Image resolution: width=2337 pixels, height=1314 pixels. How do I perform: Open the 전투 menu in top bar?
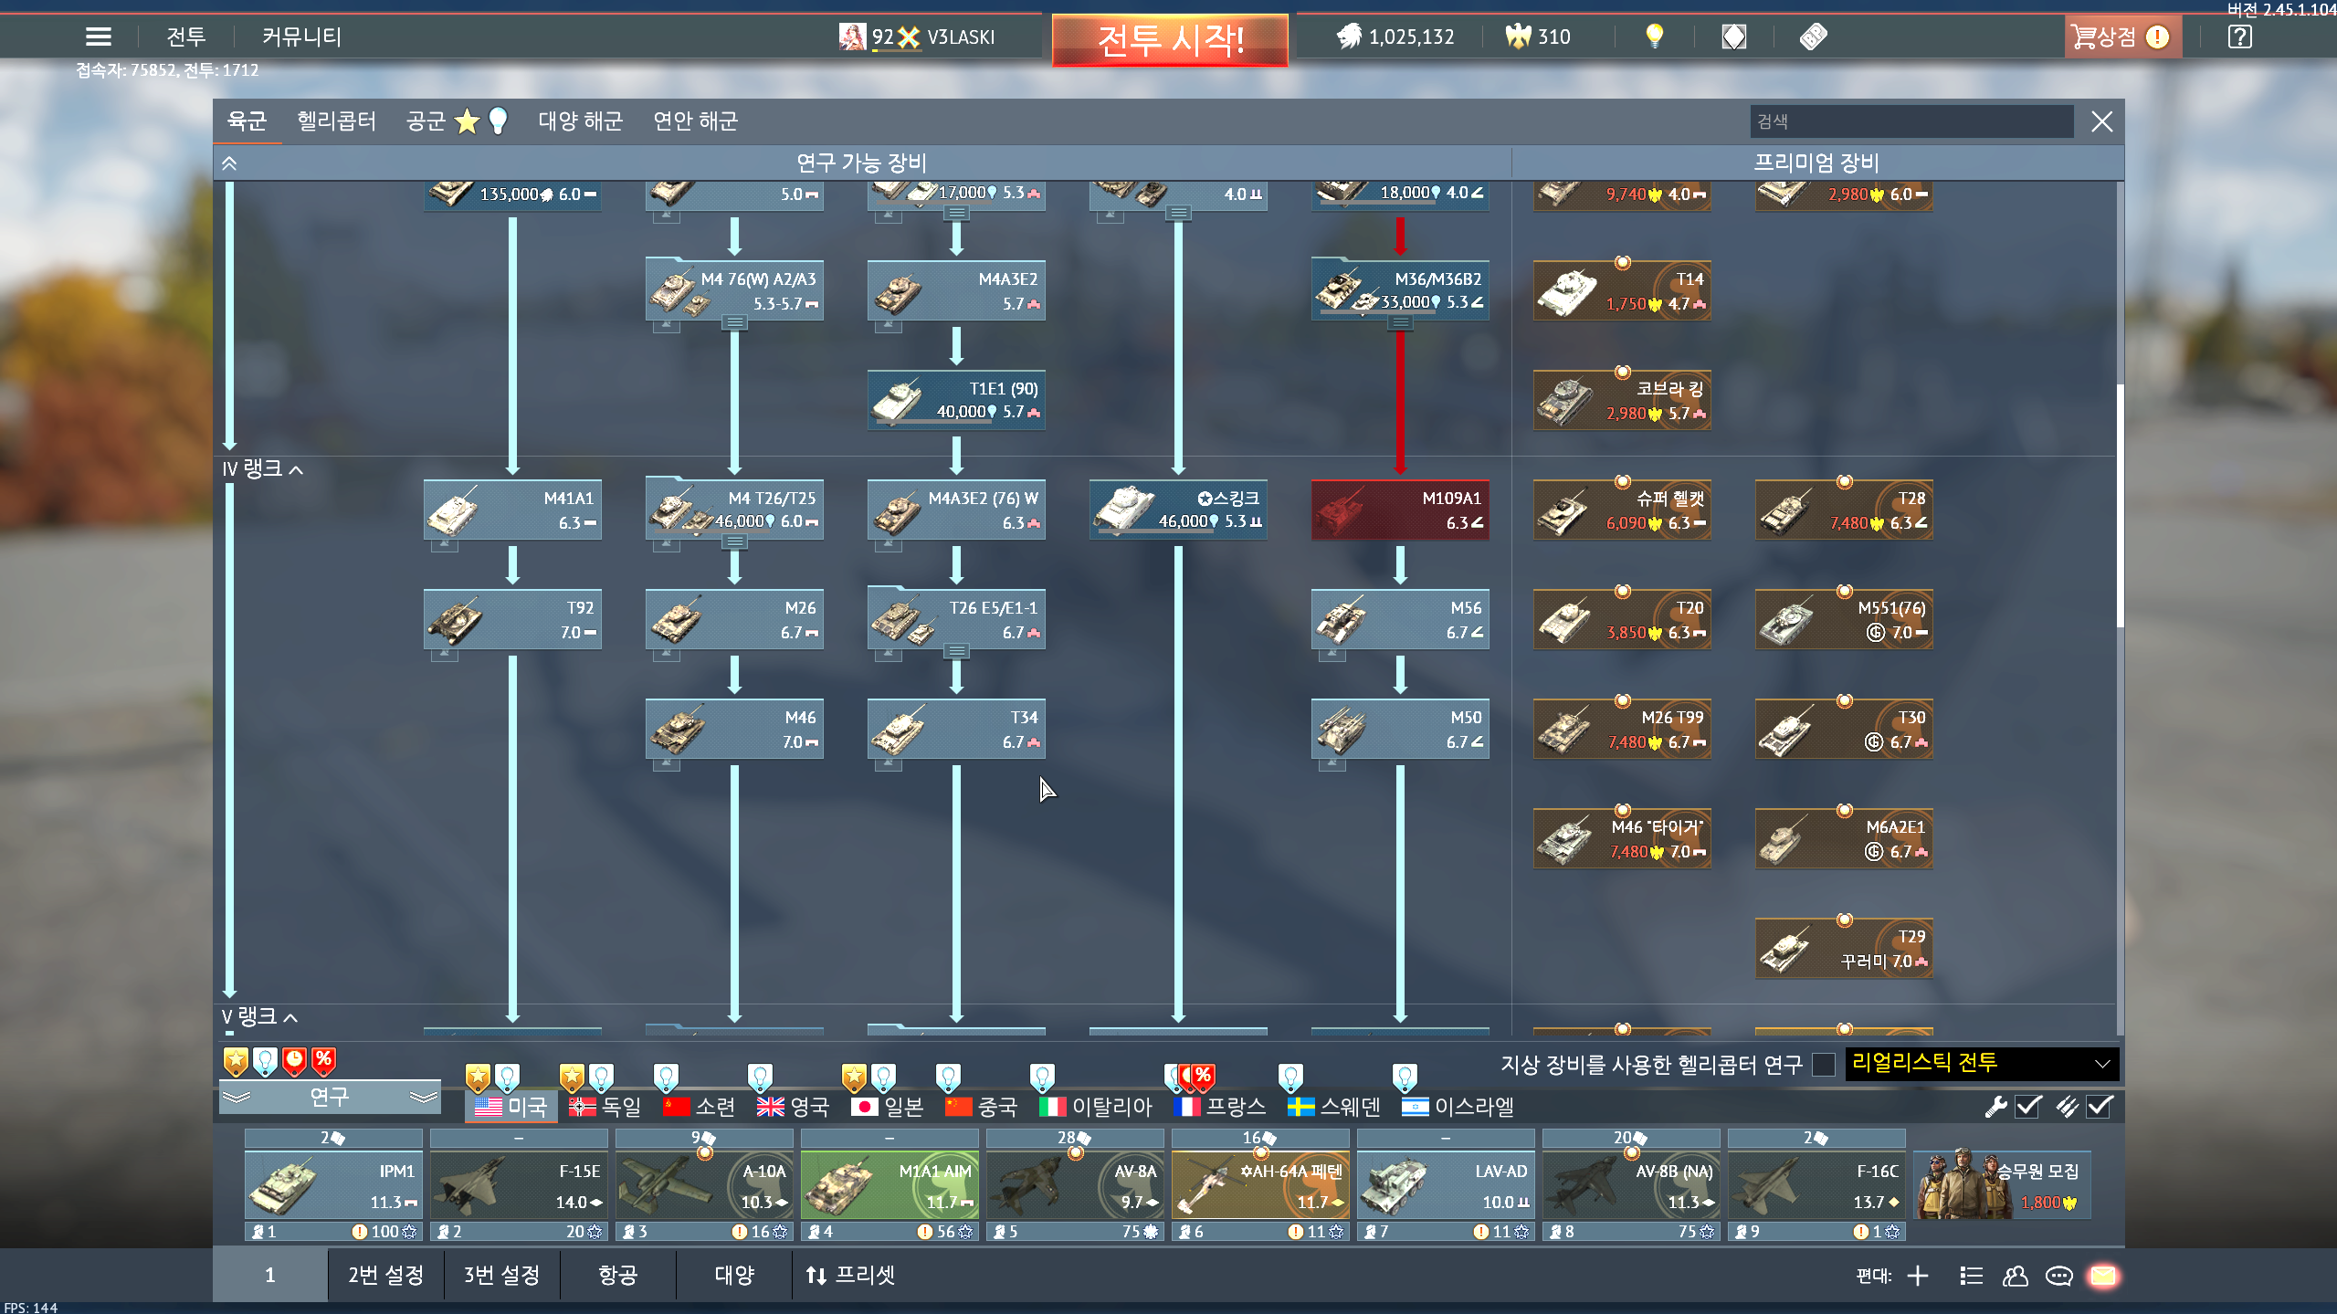point(186,37)
